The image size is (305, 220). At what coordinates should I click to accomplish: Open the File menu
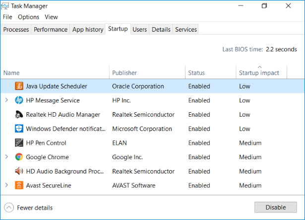click(7, 17)
